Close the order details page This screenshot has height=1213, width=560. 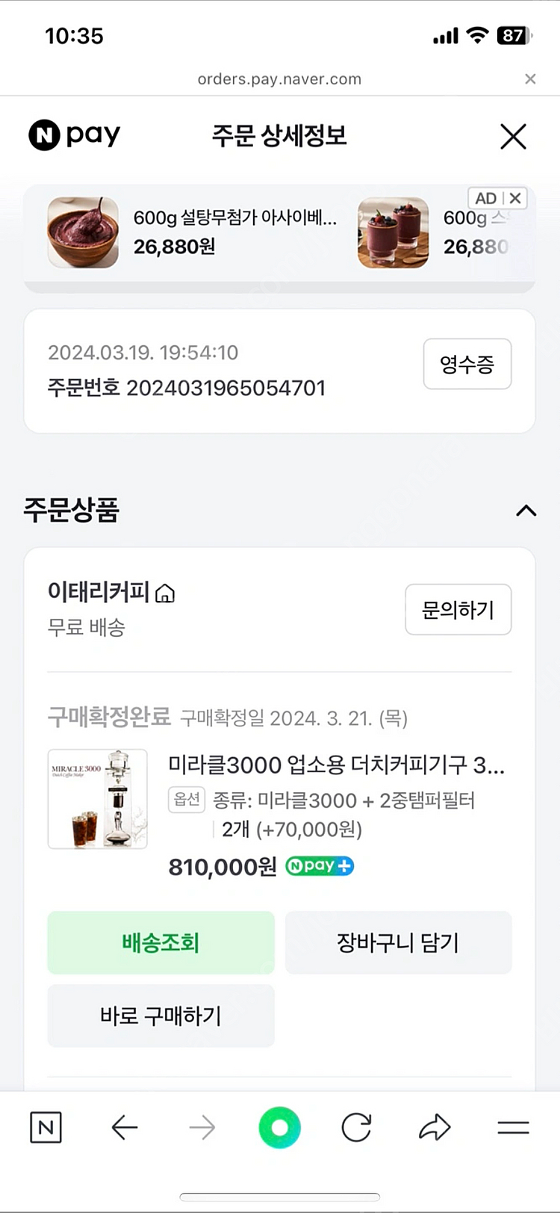[513, 137]
